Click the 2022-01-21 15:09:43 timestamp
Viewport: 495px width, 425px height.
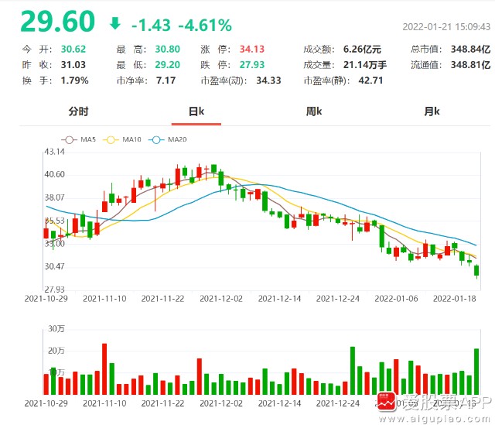(446, 26)
